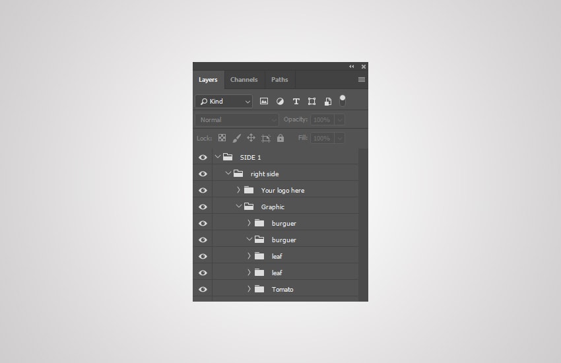Open the Fill slider dropdown arrow
Viewport: 561px width, 363px height.
(x=340, y=139)
